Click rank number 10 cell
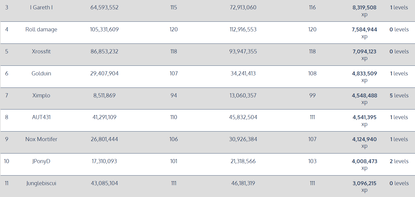415x197 pixels. (7, 161)
